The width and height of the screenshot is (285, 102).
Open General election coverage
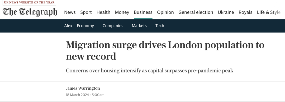[196, 12]
